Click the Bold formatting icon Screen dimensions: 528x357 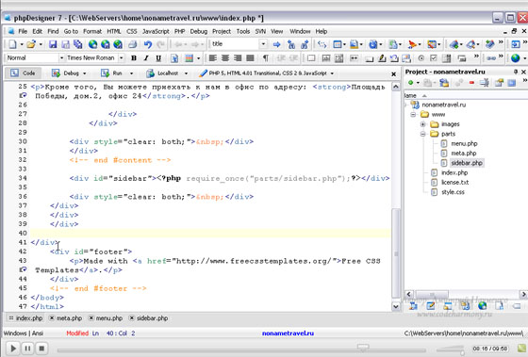point(134,57)
